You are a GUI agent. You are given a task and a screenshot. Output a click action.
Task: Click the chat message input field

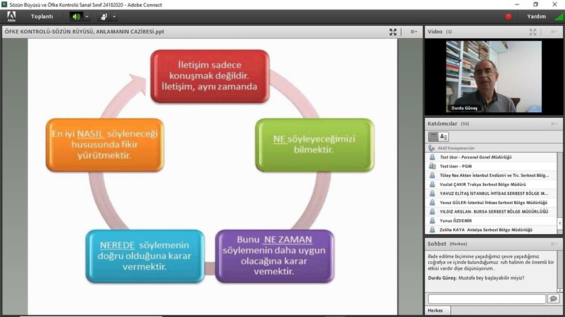[487, 299]
